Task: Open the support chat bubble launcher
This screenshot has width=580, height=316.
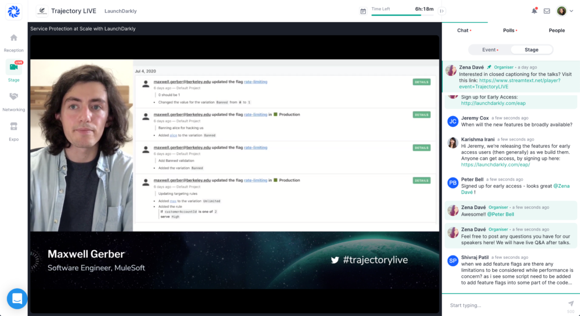Action: [x=17, y=298]
